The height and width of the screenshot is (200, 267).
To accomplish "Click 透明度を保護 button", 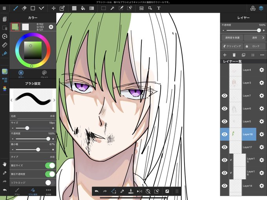I will click(232, 38).
